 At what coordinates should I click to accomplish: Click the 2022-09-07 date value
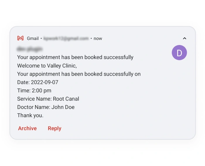45,82
